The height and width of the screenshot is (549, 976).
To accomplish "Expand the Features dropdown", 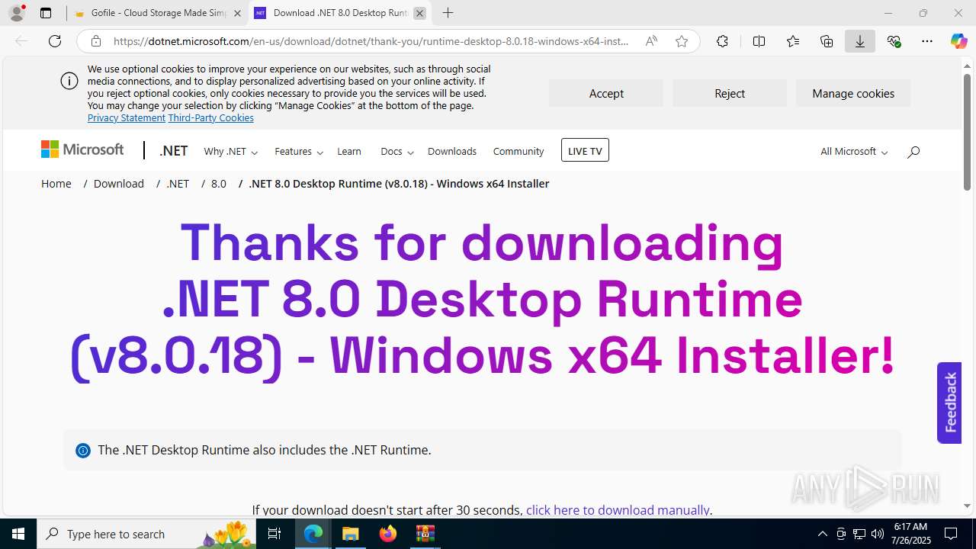I will [299, 152].
